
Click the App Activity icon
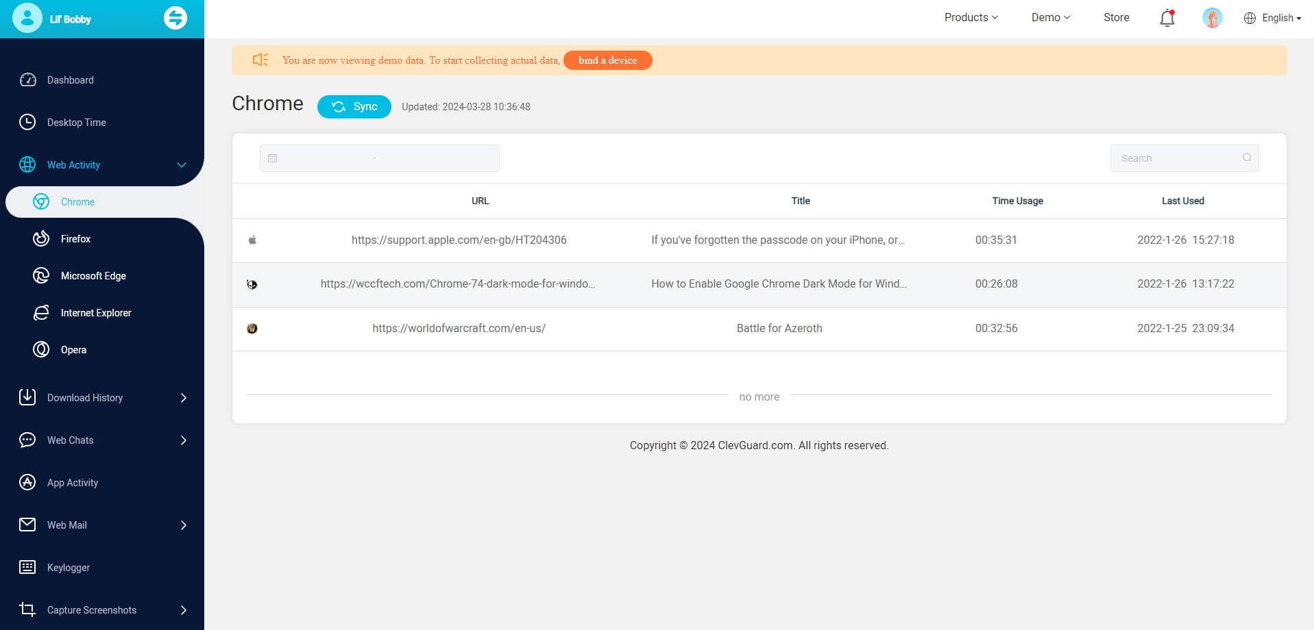[x=27, y=482]
